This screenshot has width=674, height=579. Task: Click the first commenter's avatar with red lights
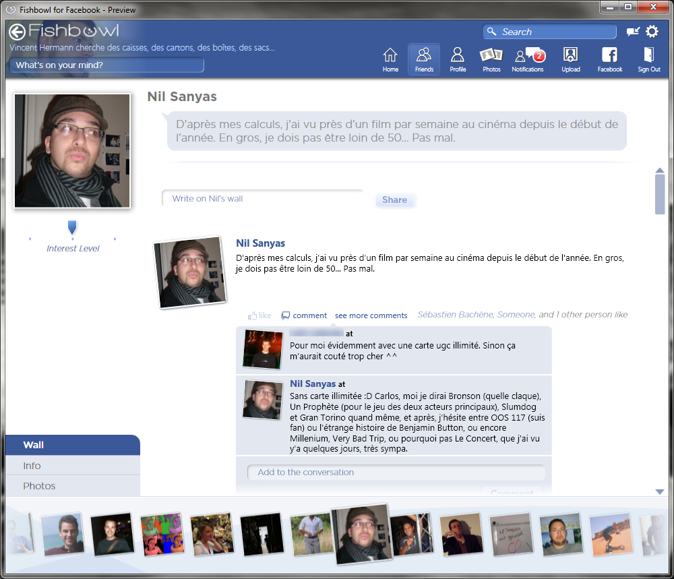(263, 349)
